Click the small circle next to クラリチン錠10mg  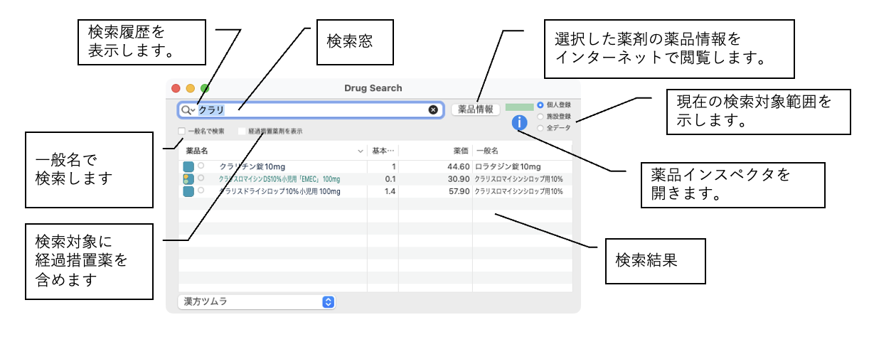201,166
